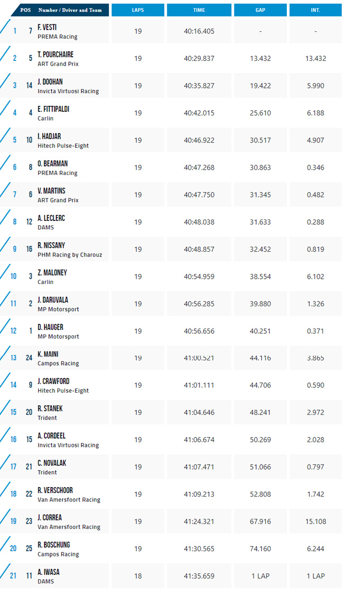Click the TIME column header
The width and height of the screenshot is (344, 593).
click(x=199, y=10)
